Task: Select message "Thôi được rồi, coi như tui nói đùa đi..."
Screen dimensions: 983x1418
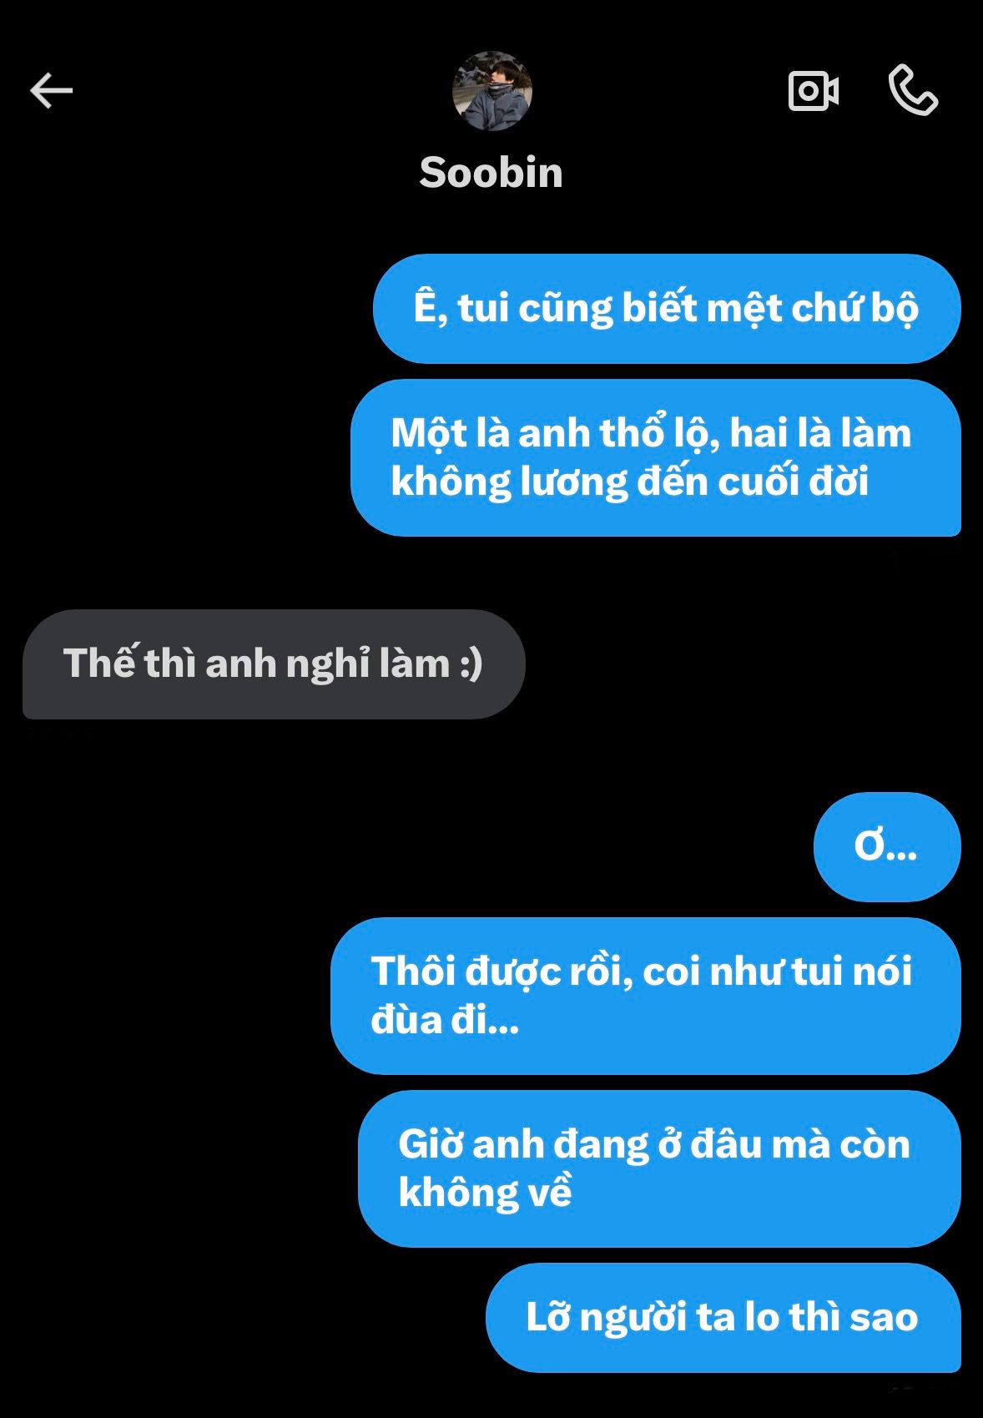Action: point(646,996)
